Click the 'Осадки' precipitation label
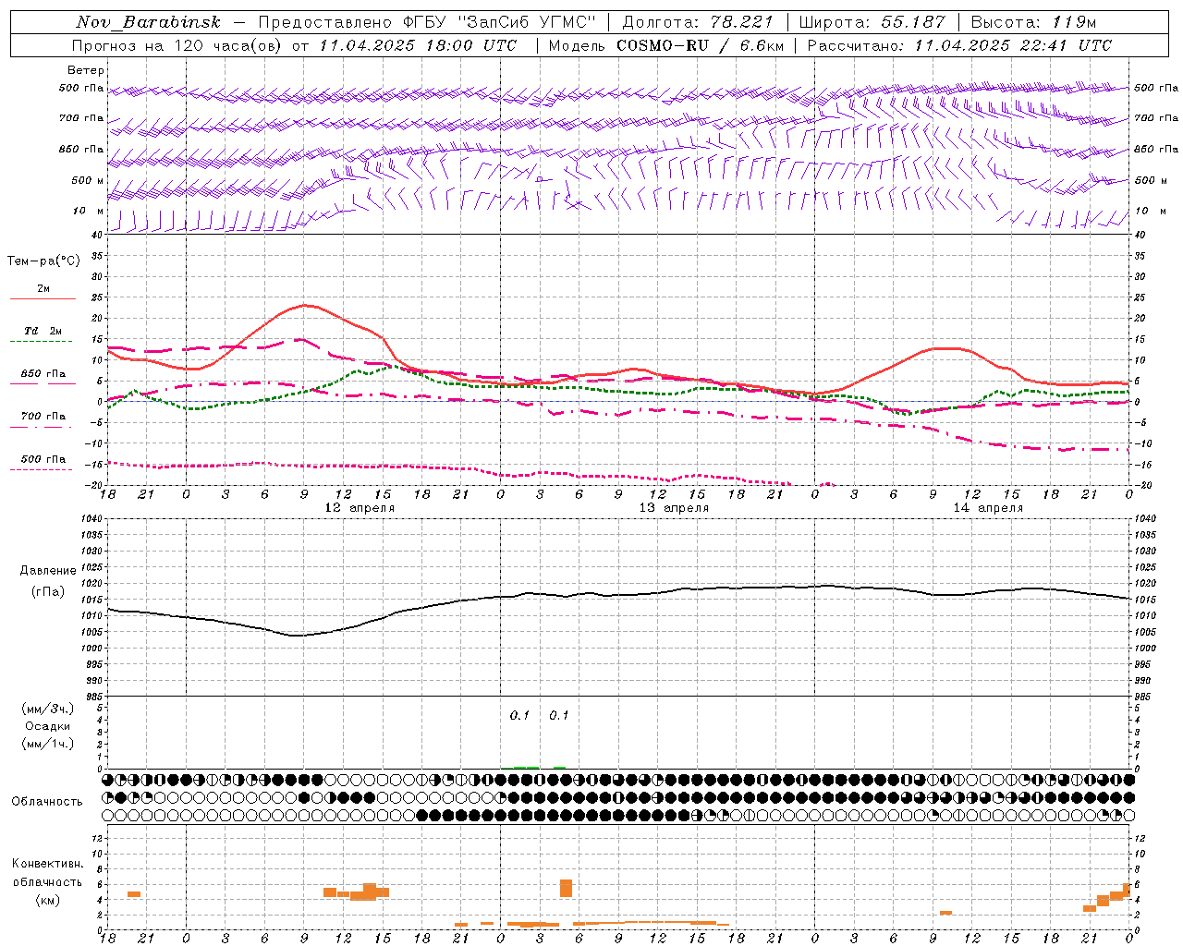Viewport: 1183px width, 946px height. [x=48, y=726]
